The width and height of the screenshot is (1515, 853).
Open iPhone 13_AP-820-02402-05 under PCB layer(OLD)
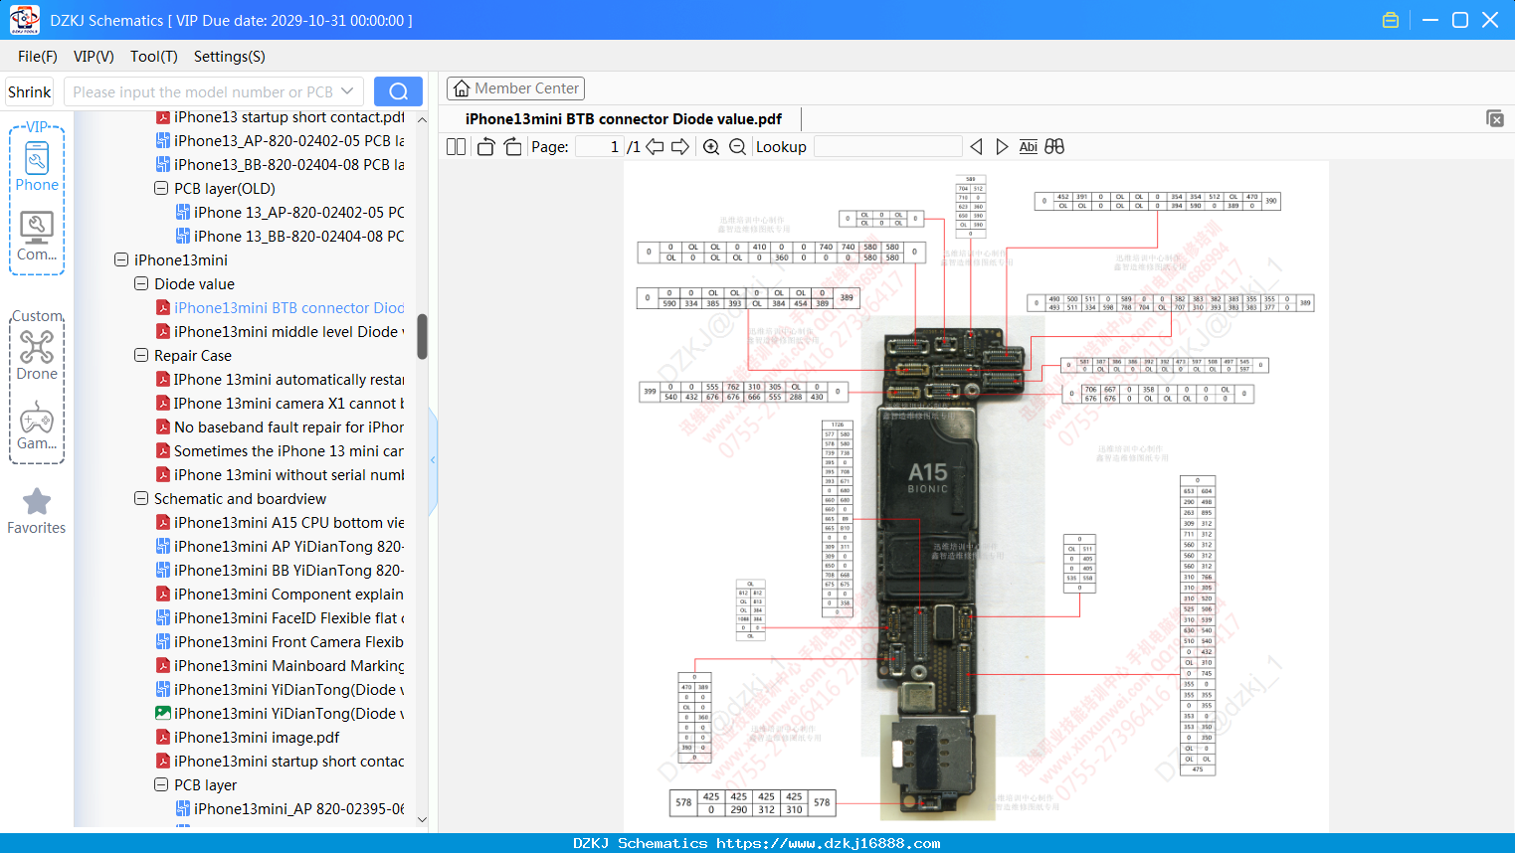[299, 212]
